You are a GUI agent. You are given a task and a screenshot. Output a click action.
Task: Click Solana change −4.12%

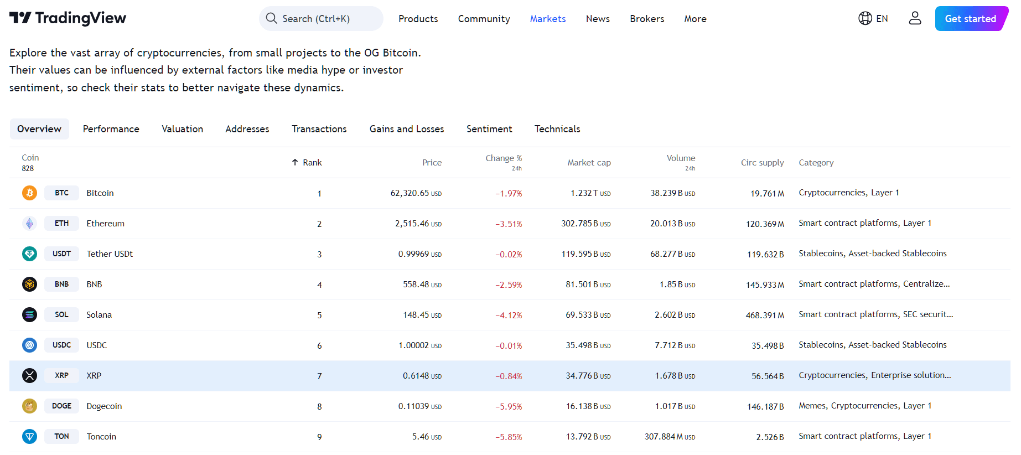(509, 315)
